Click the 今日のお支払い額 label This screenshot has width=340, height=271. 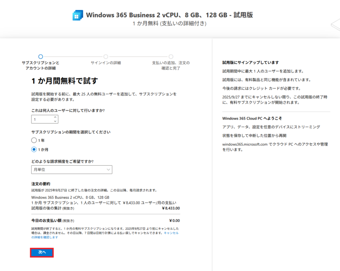coord(46,221)
